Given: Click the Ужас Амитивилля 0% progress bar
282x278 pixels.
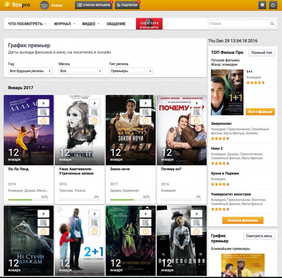Looking at the screenshot, I should point(79,200).
